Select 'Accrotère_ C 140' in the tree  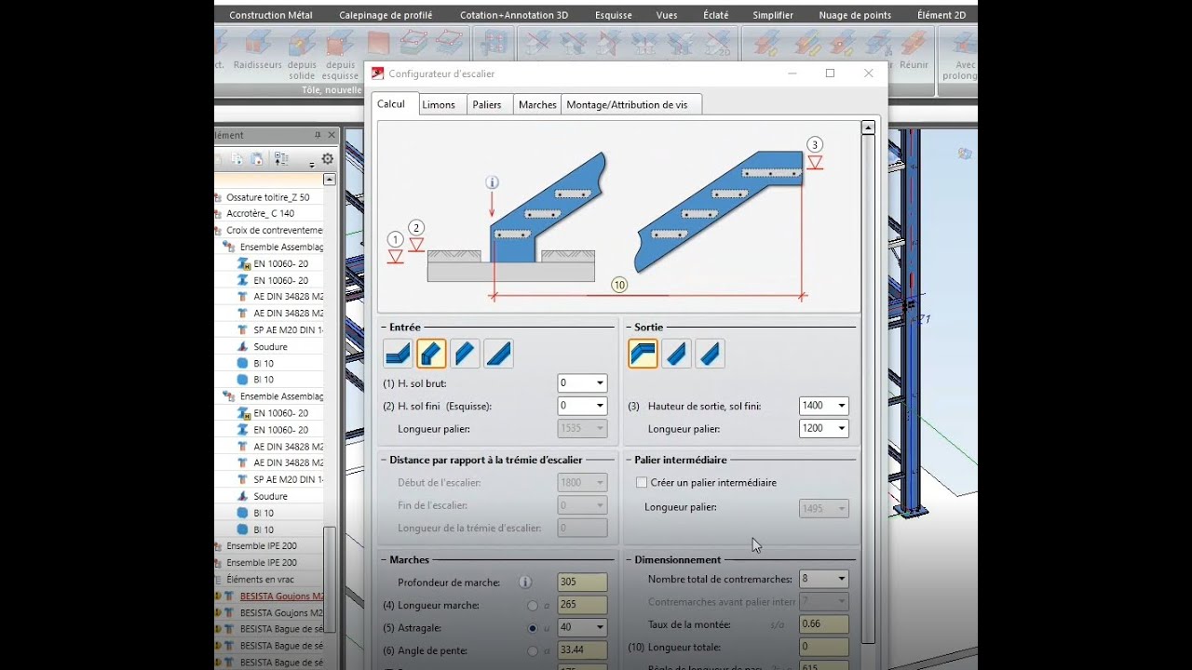click(260, 214)
